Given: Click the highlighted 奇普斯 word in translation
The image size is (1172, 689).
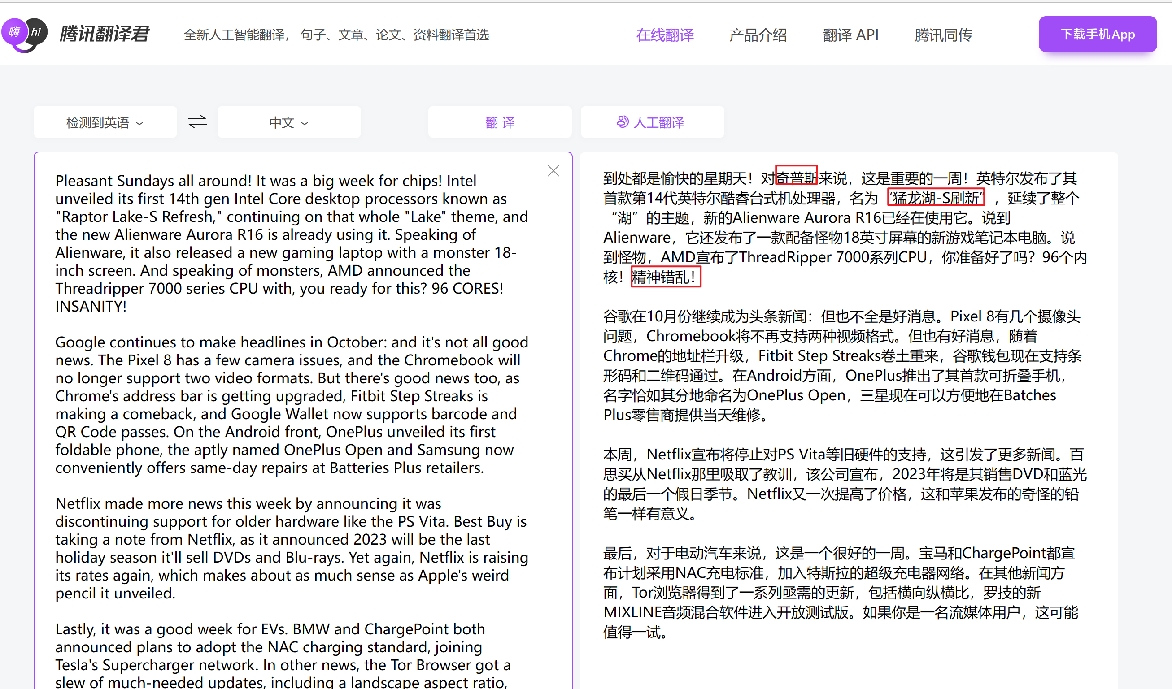Looking at the screenshot, I should [x=796, y=178].
